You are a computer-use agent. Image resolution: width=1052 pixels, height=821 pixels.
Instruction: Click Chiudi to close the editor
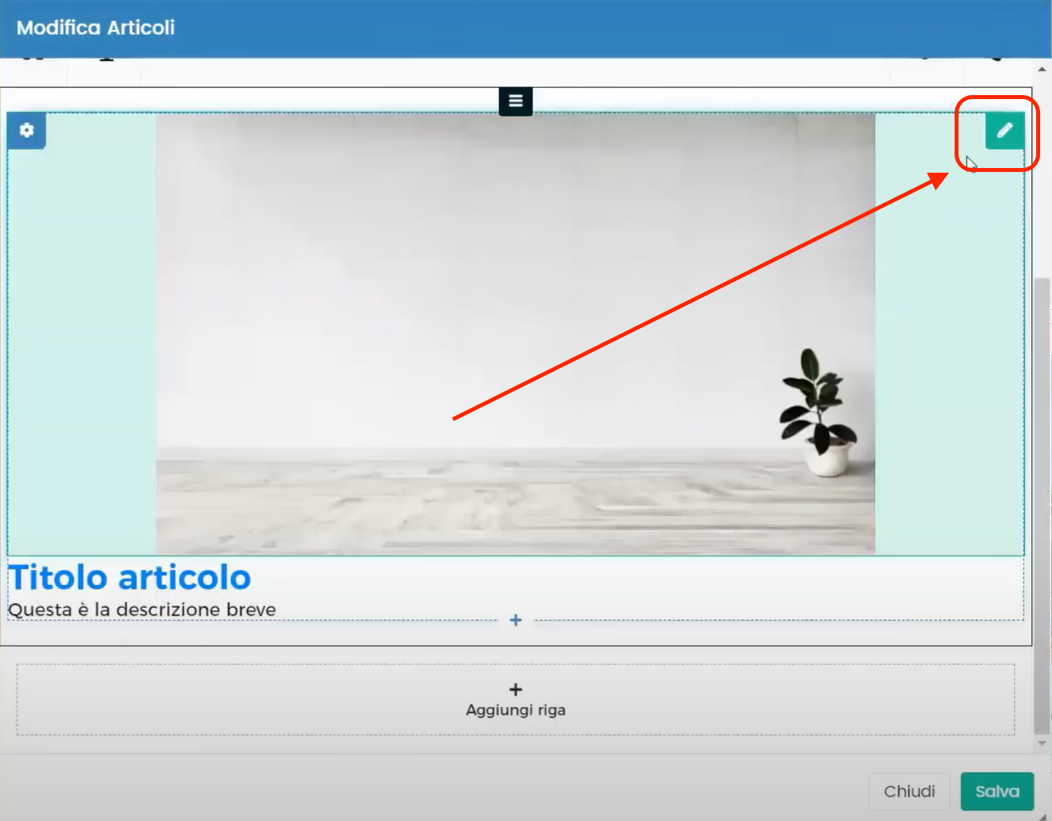909,791
